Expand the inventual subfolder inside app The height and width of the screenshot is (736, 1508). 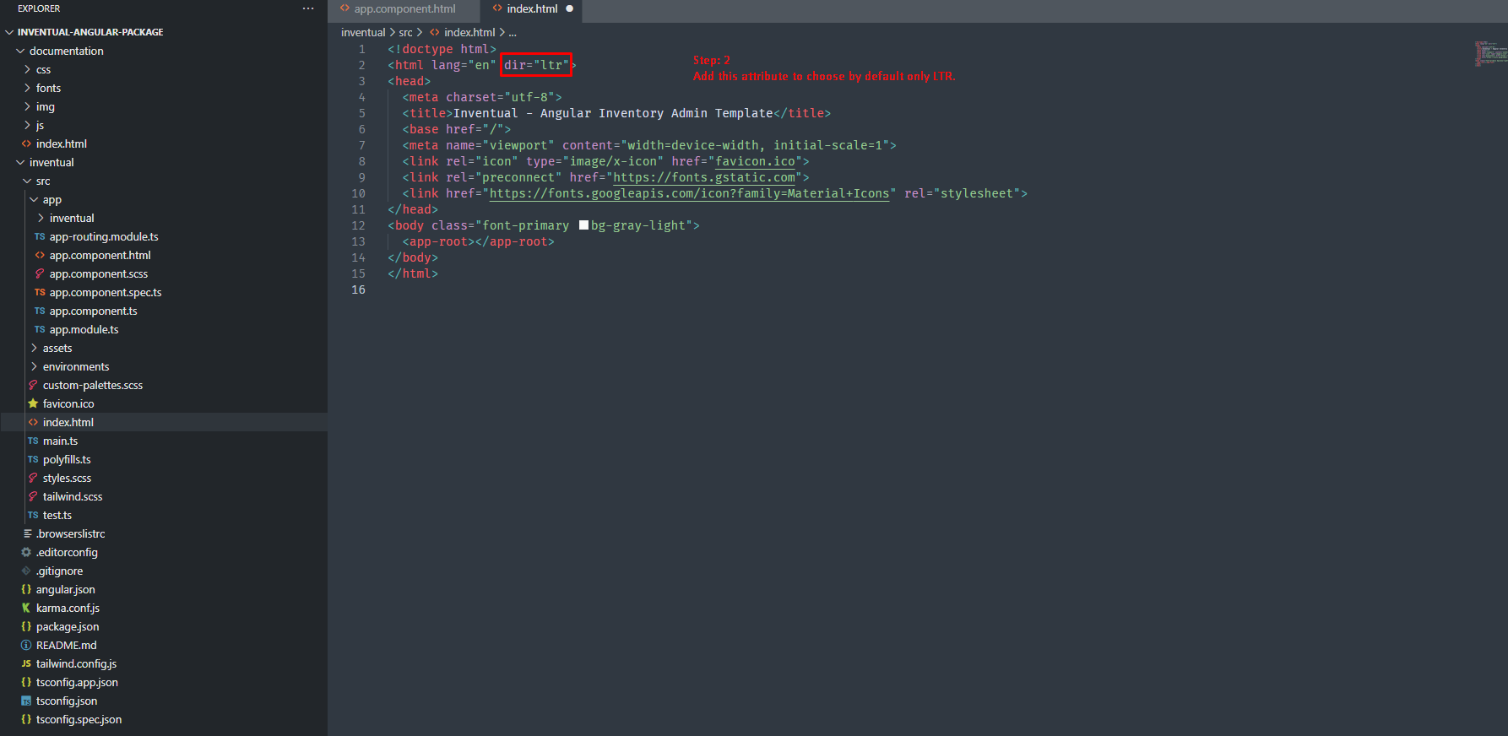[x=41, y=218]
